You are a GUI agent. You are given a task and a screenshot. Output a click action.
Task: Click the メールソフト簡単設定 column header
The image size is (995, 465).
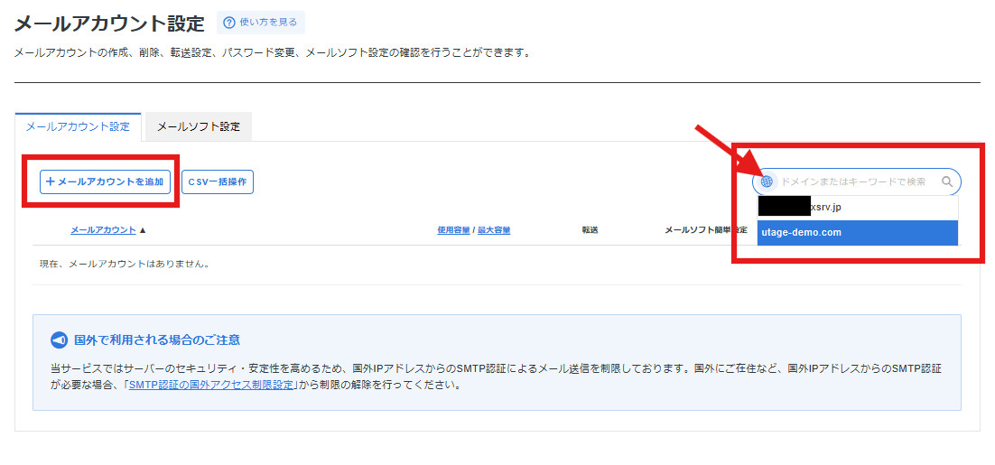tap(704, 230)
